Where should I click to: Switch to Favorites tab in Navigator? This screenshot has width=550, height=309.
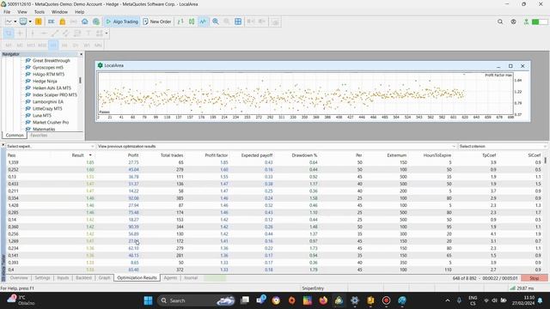tap(39, 136)
